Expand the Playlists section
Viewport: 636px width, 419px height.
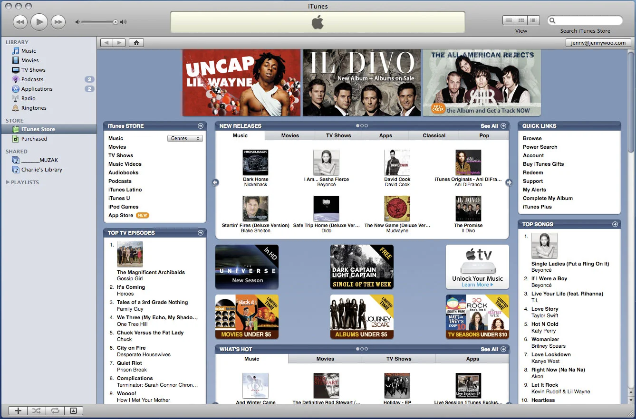click(8, 182)
